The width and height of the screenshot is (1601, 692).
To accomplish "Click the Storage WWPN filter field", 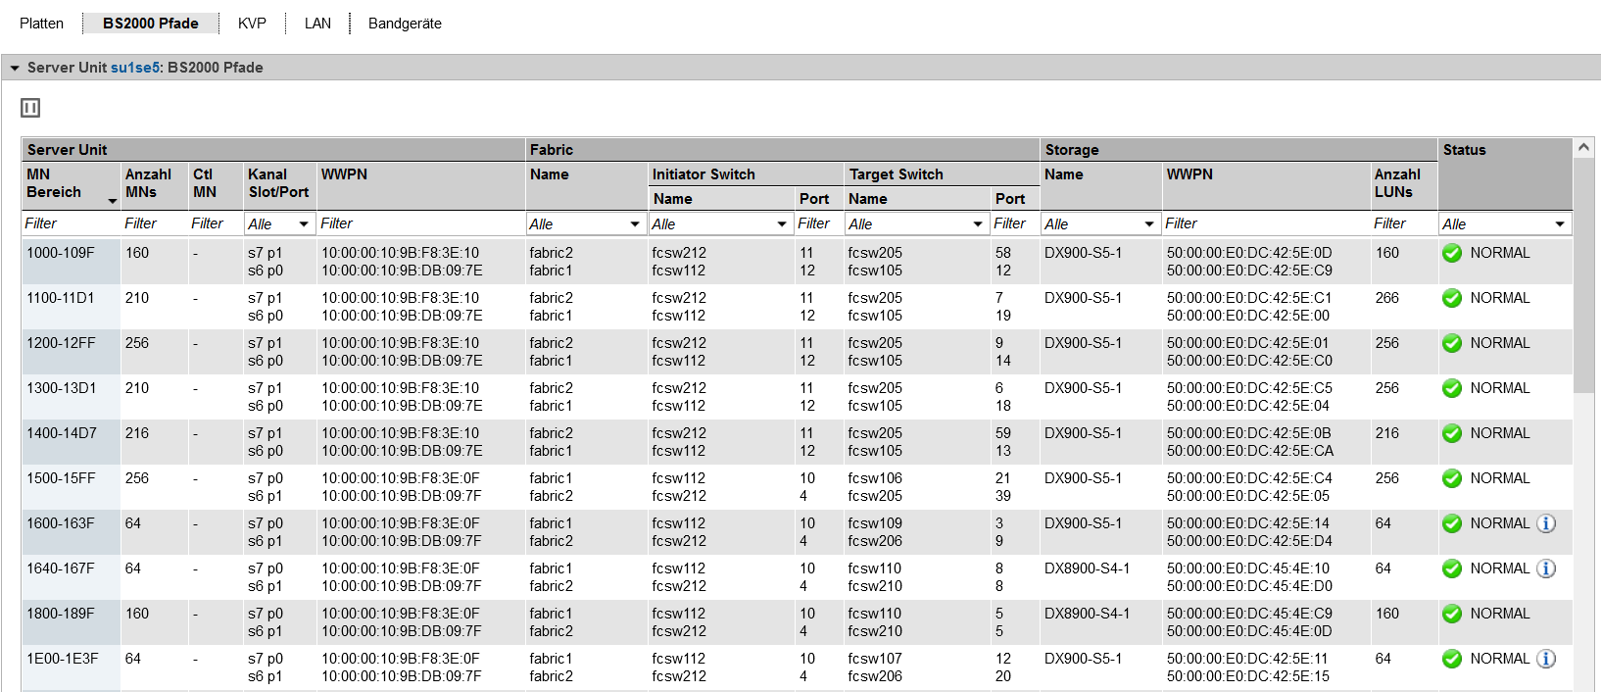I will (1264, 223).
